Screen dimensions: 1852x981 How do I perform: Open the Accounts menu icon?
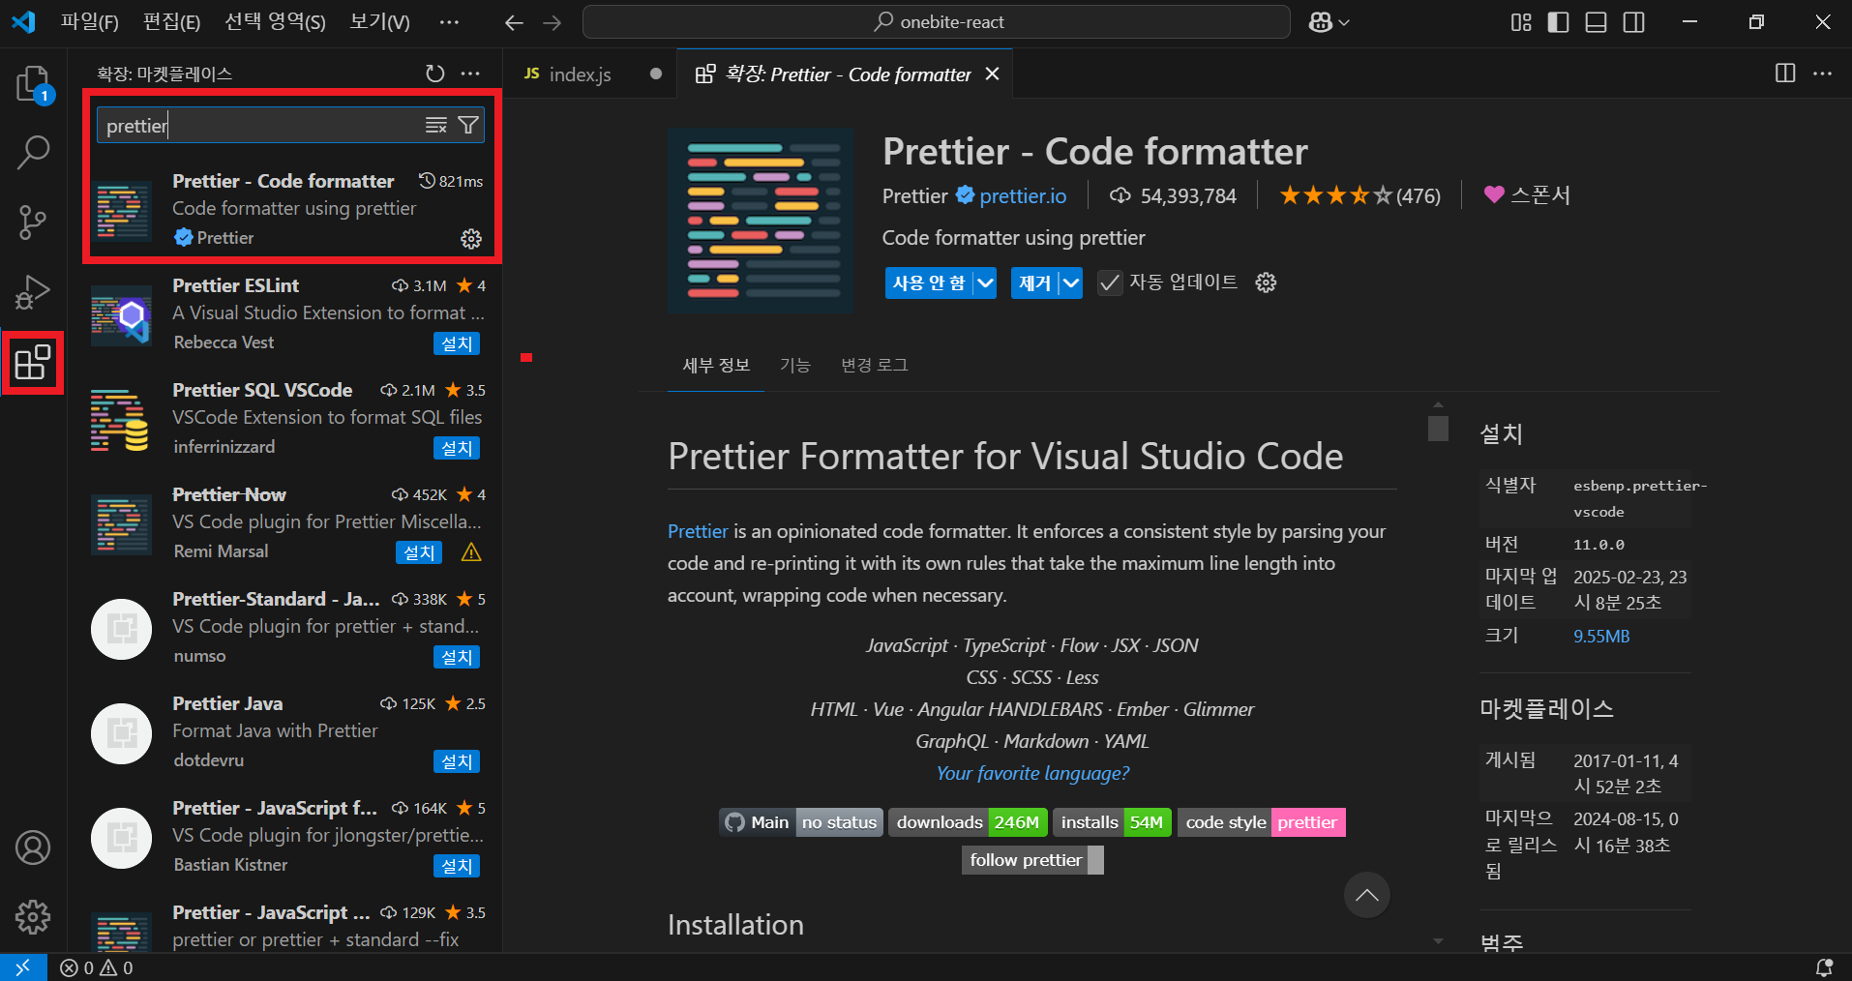[33, 847]
